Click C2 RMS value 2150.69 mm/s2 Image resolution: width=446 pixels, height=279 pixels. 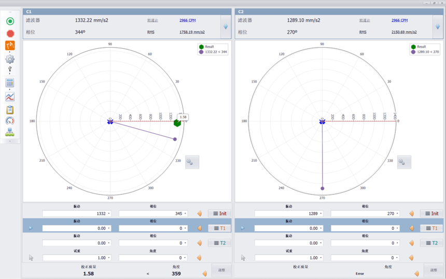[x=404, y=32]
